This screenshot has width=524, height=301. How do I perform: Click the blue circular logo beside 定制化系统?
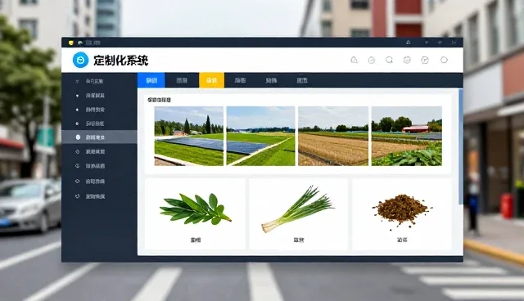[x=80, y=60]
